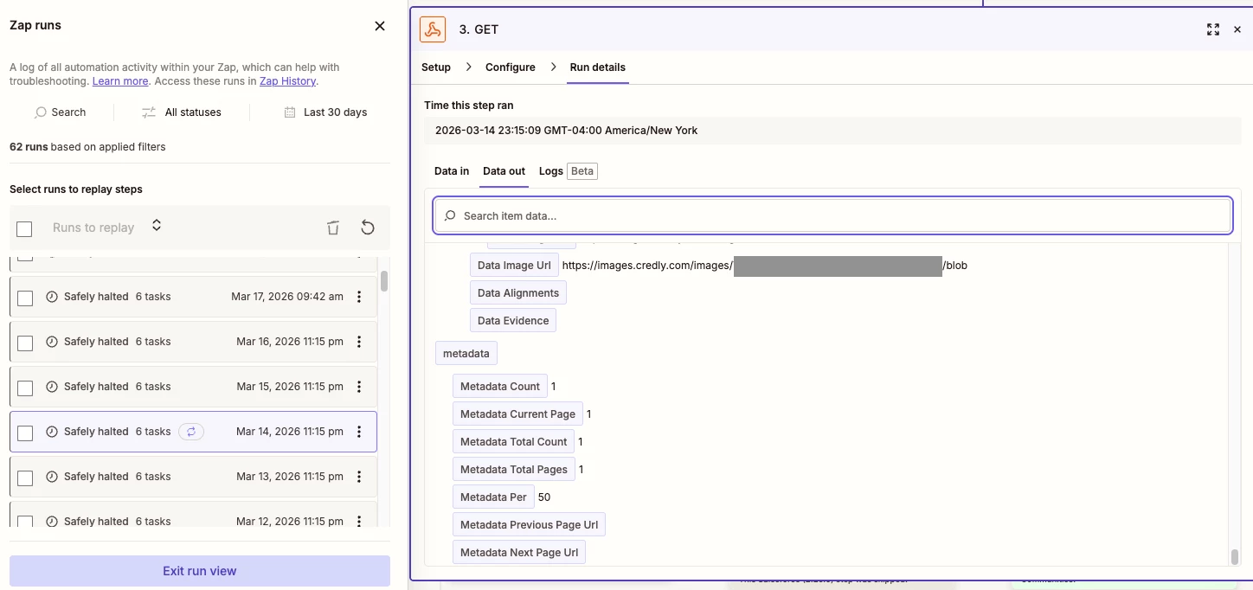Click the Safely halted clock icon on Mar 15 run
The height and width of the screenshot is (590, 1253).
[x=52, y=387]
